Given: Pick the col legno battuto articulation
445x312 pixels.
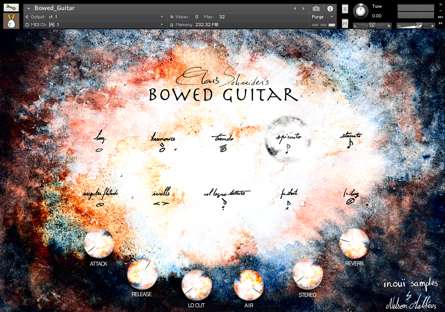Looking at the screenshot, I should pyautogui.click(x=225, y=198).
